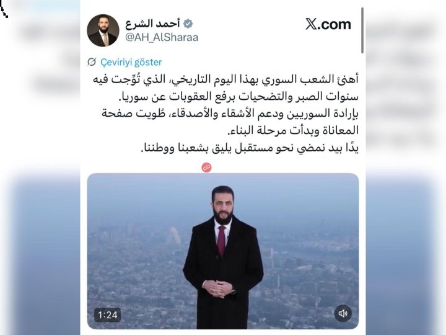The image size is (446, 335).
Task: Open the @AH_AlSharaa handle
Action: click(x=162, y=37)
